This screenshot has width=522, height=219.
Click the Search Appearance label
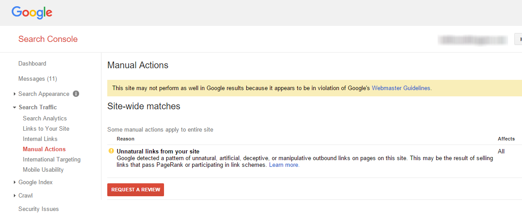[44, 94]
